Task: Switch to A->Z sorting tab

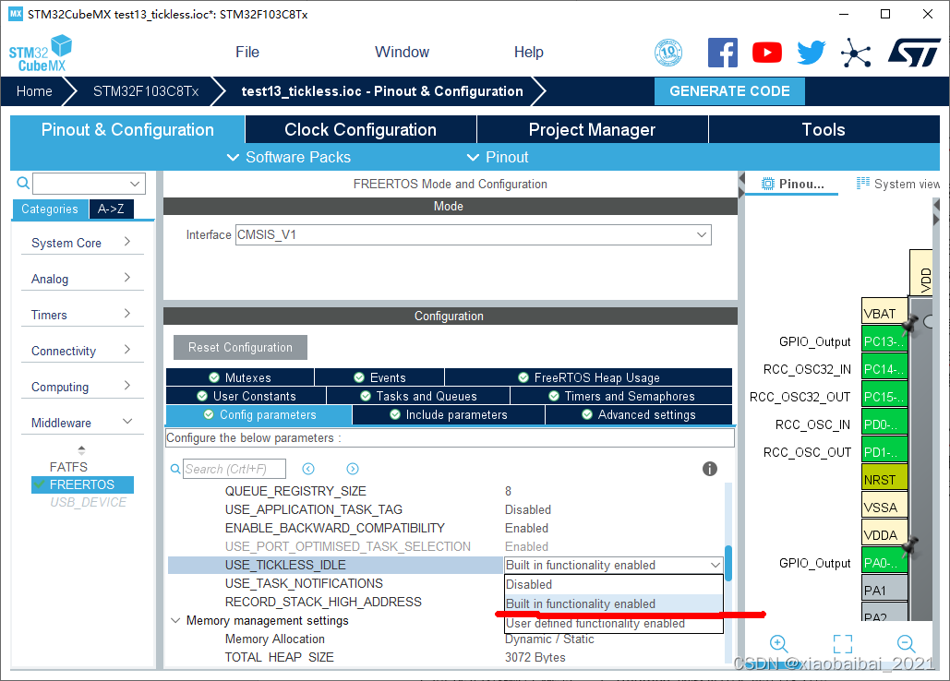Action: 111,209
